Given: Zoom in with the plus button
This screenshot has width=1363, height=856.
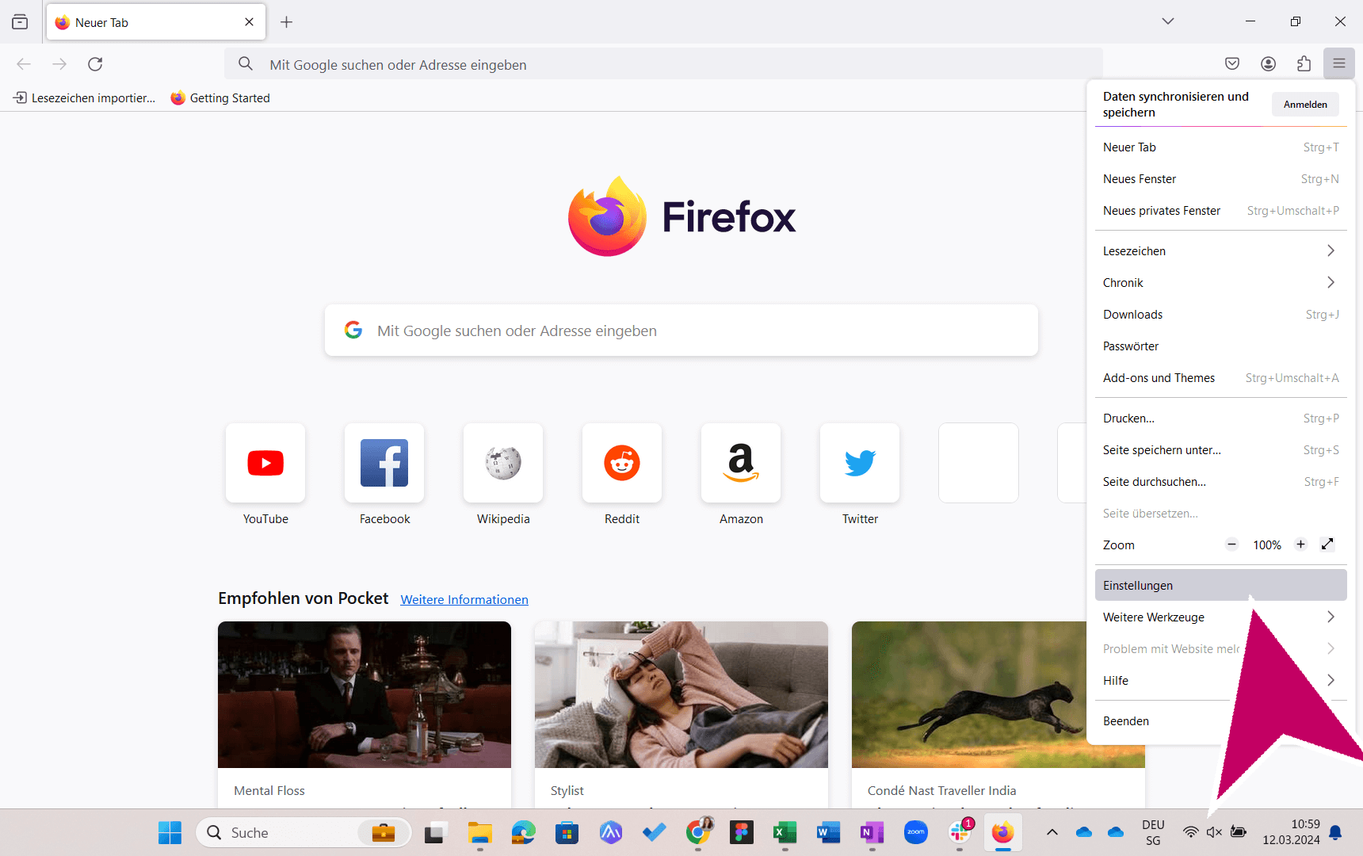Looking at the screenshot, I should 1300,545.
